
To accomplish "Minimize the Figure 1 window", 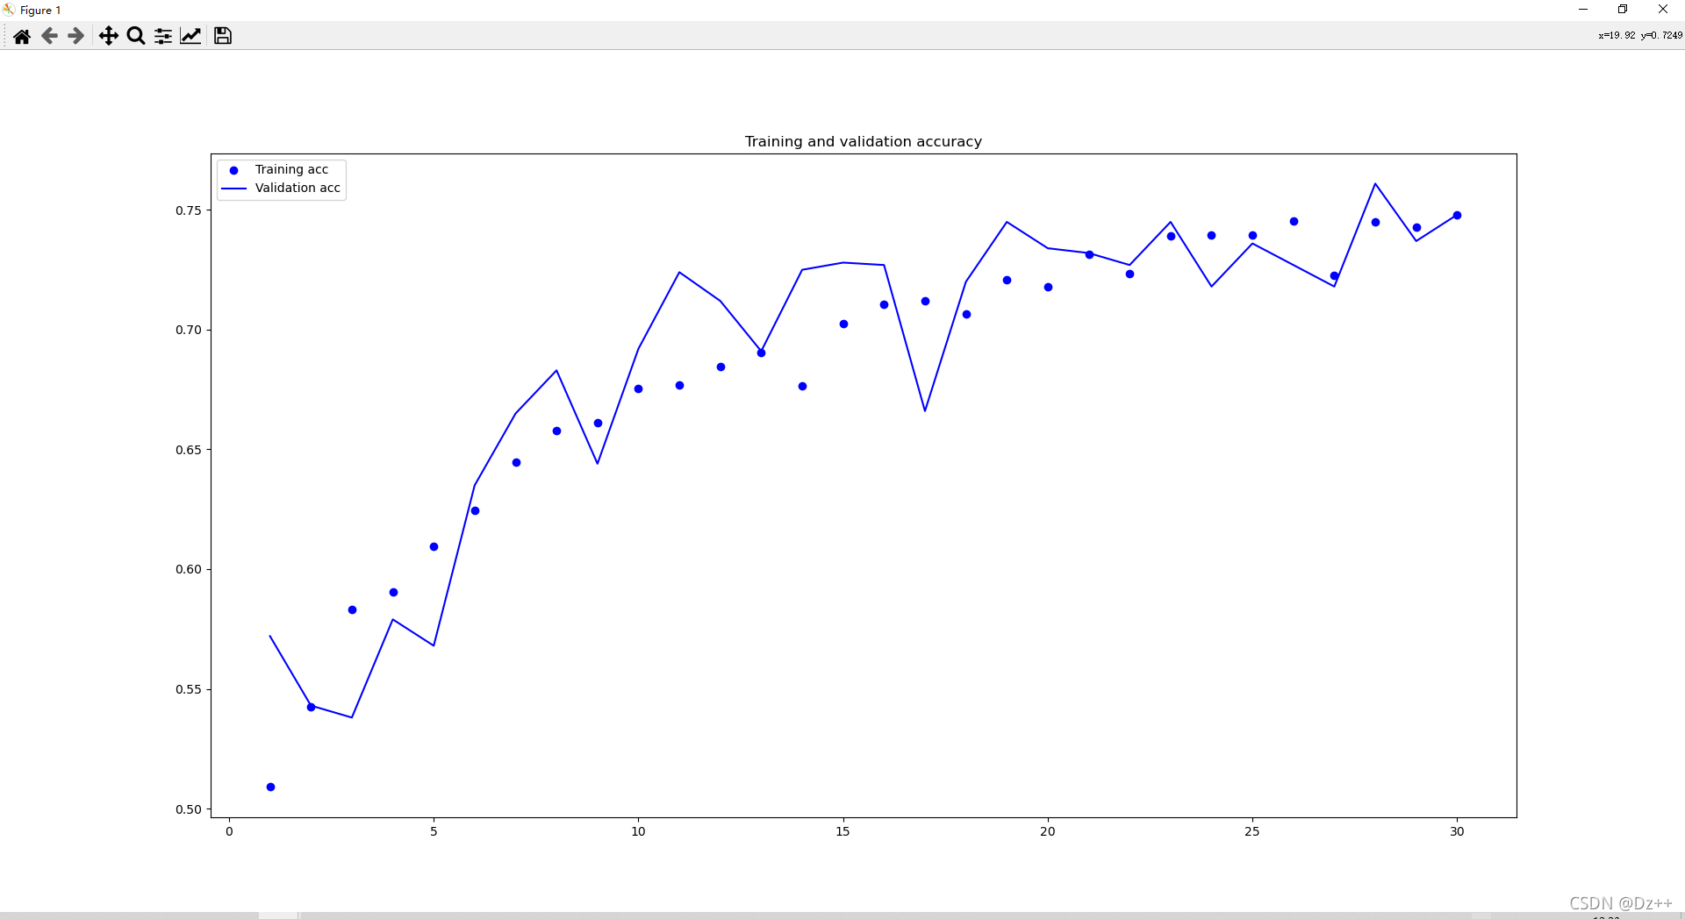I will pos(1583,10).
